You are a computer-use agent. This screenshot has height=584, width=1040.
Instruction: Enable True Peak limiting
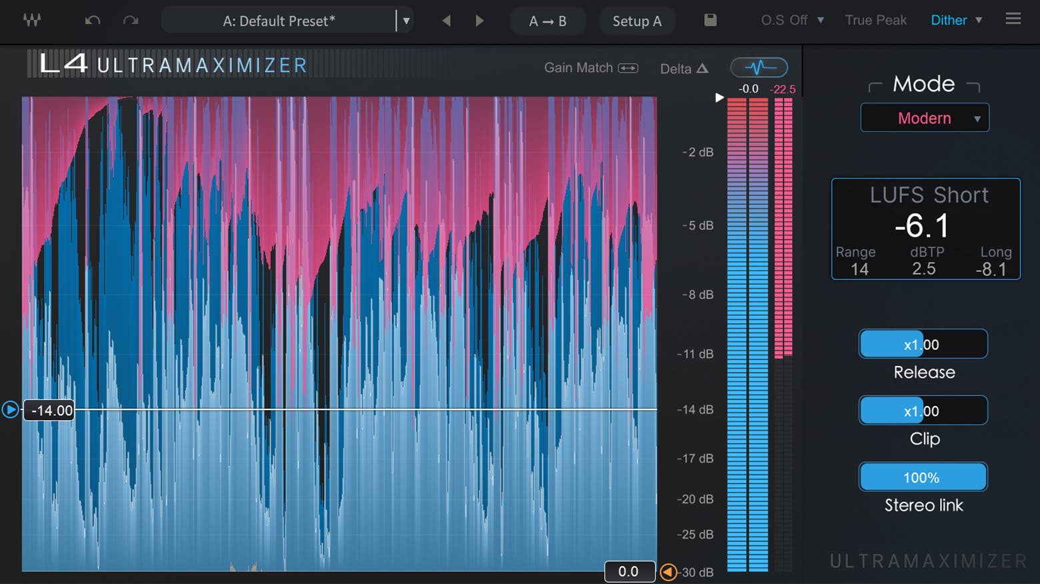coord(875,21)
